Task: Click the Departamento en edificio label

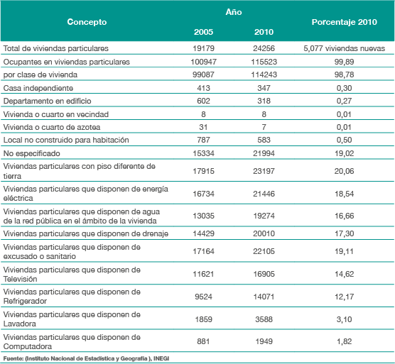Action: 47,101
